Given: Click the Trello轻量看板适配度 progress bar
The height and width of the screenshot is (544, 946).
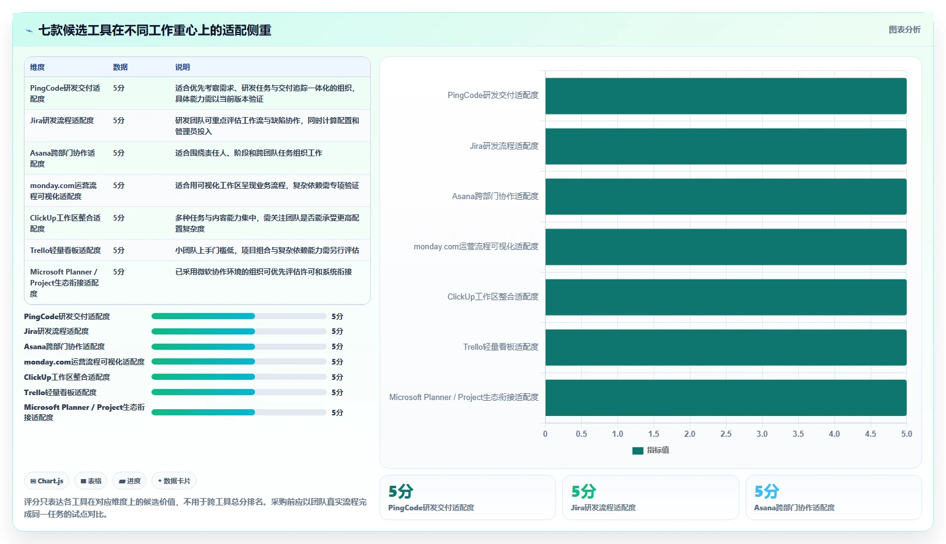Looking at the screenshot, I should click(239, 392).
